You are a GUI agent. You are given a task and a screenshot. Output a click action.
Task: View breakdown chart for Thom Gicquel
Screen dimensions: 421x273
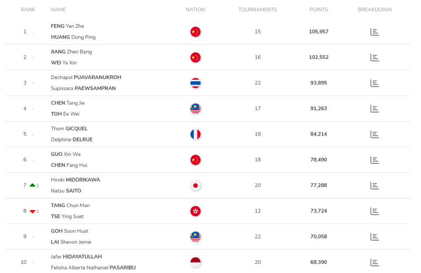point(375,134)
